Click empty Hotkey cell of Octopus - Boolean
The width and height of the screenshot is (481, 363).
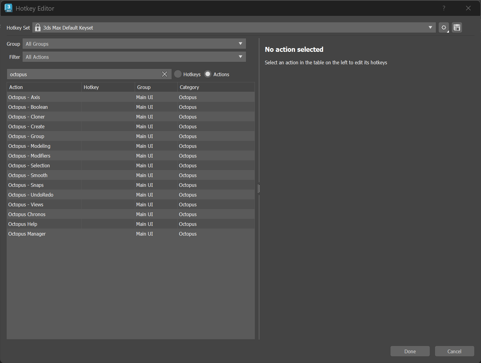pos(108,107)
